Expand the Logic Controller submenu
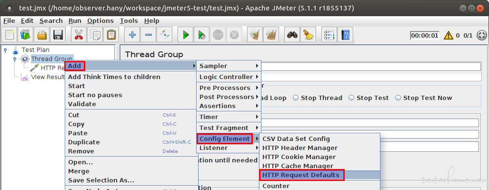 click(x=229, y=77)
